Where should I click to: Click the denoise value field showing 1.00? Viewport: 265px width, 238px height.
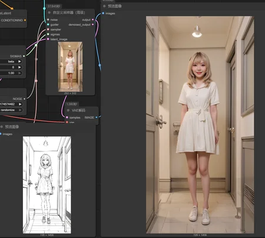pyautogui.click(x=11, y=73)
